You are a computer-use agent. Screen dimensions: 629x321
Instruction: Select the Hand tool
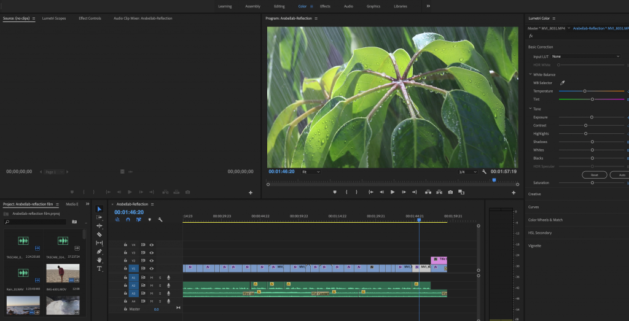click(x=99, y=260)
